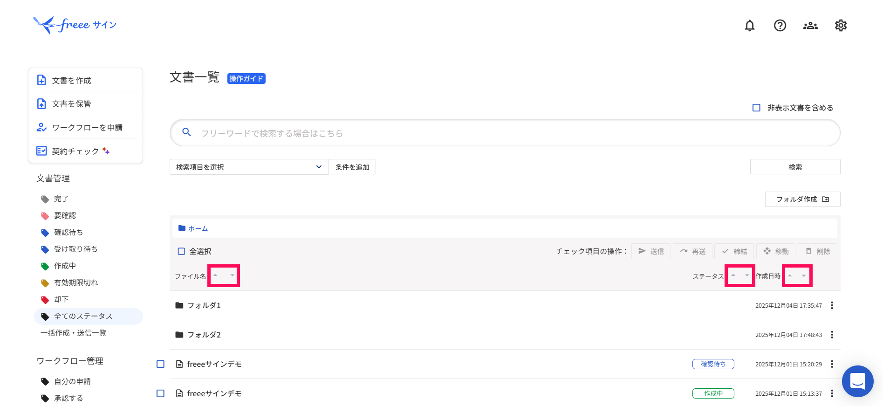Click the ホーム breadcrumb link
Viewport: 883px width, 406px height.
point(198,228)
